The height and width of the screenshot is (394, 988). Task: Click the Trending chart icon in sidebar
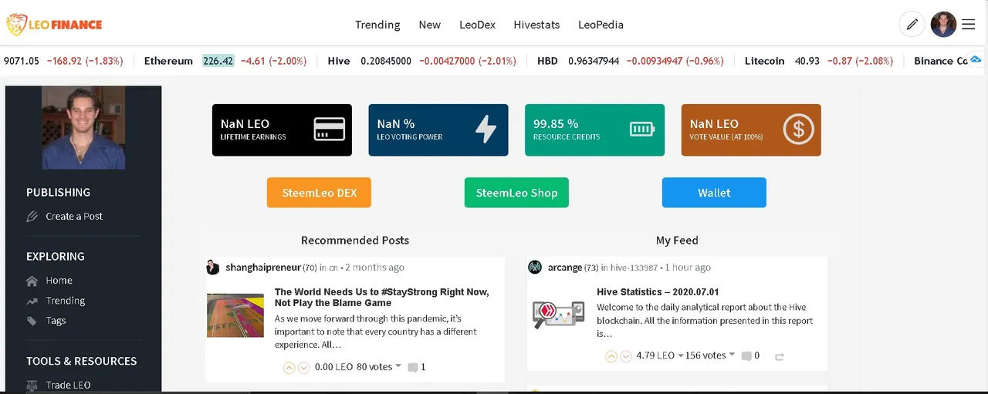[32, 301]
